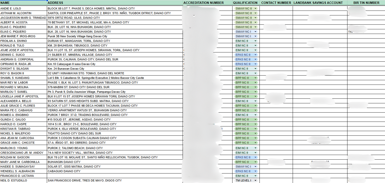The width and height of the screenshot is (385, 183).
Task: Select name cell LOUELLA JANE P. APOSTOL
Action: click(x=23, y=96)
